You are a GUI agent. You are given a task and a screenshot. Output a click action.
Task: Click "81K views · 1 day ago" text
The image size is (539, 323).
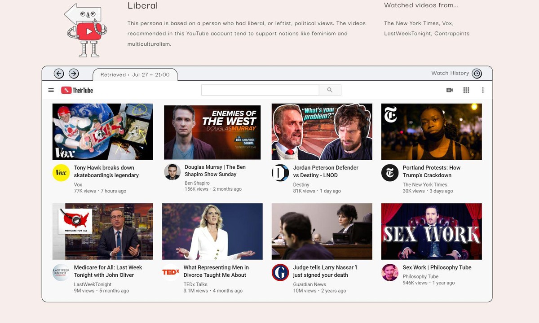point(317,191)
